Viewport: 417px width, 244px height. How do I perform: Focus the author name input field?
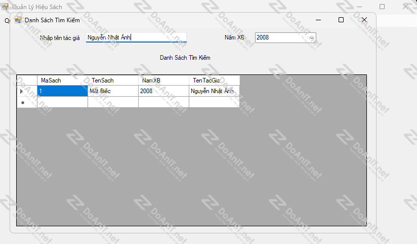click(136, 37)
